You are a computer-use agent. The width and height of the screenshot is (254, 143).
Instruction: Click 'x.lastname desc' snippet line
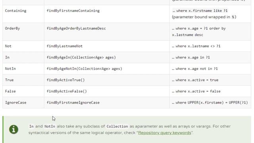187,35
